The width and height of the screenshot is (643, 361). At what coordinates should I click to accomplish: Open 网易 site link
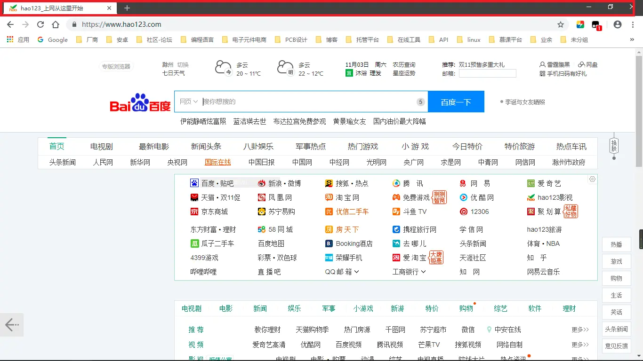click(x=475, y=183)
